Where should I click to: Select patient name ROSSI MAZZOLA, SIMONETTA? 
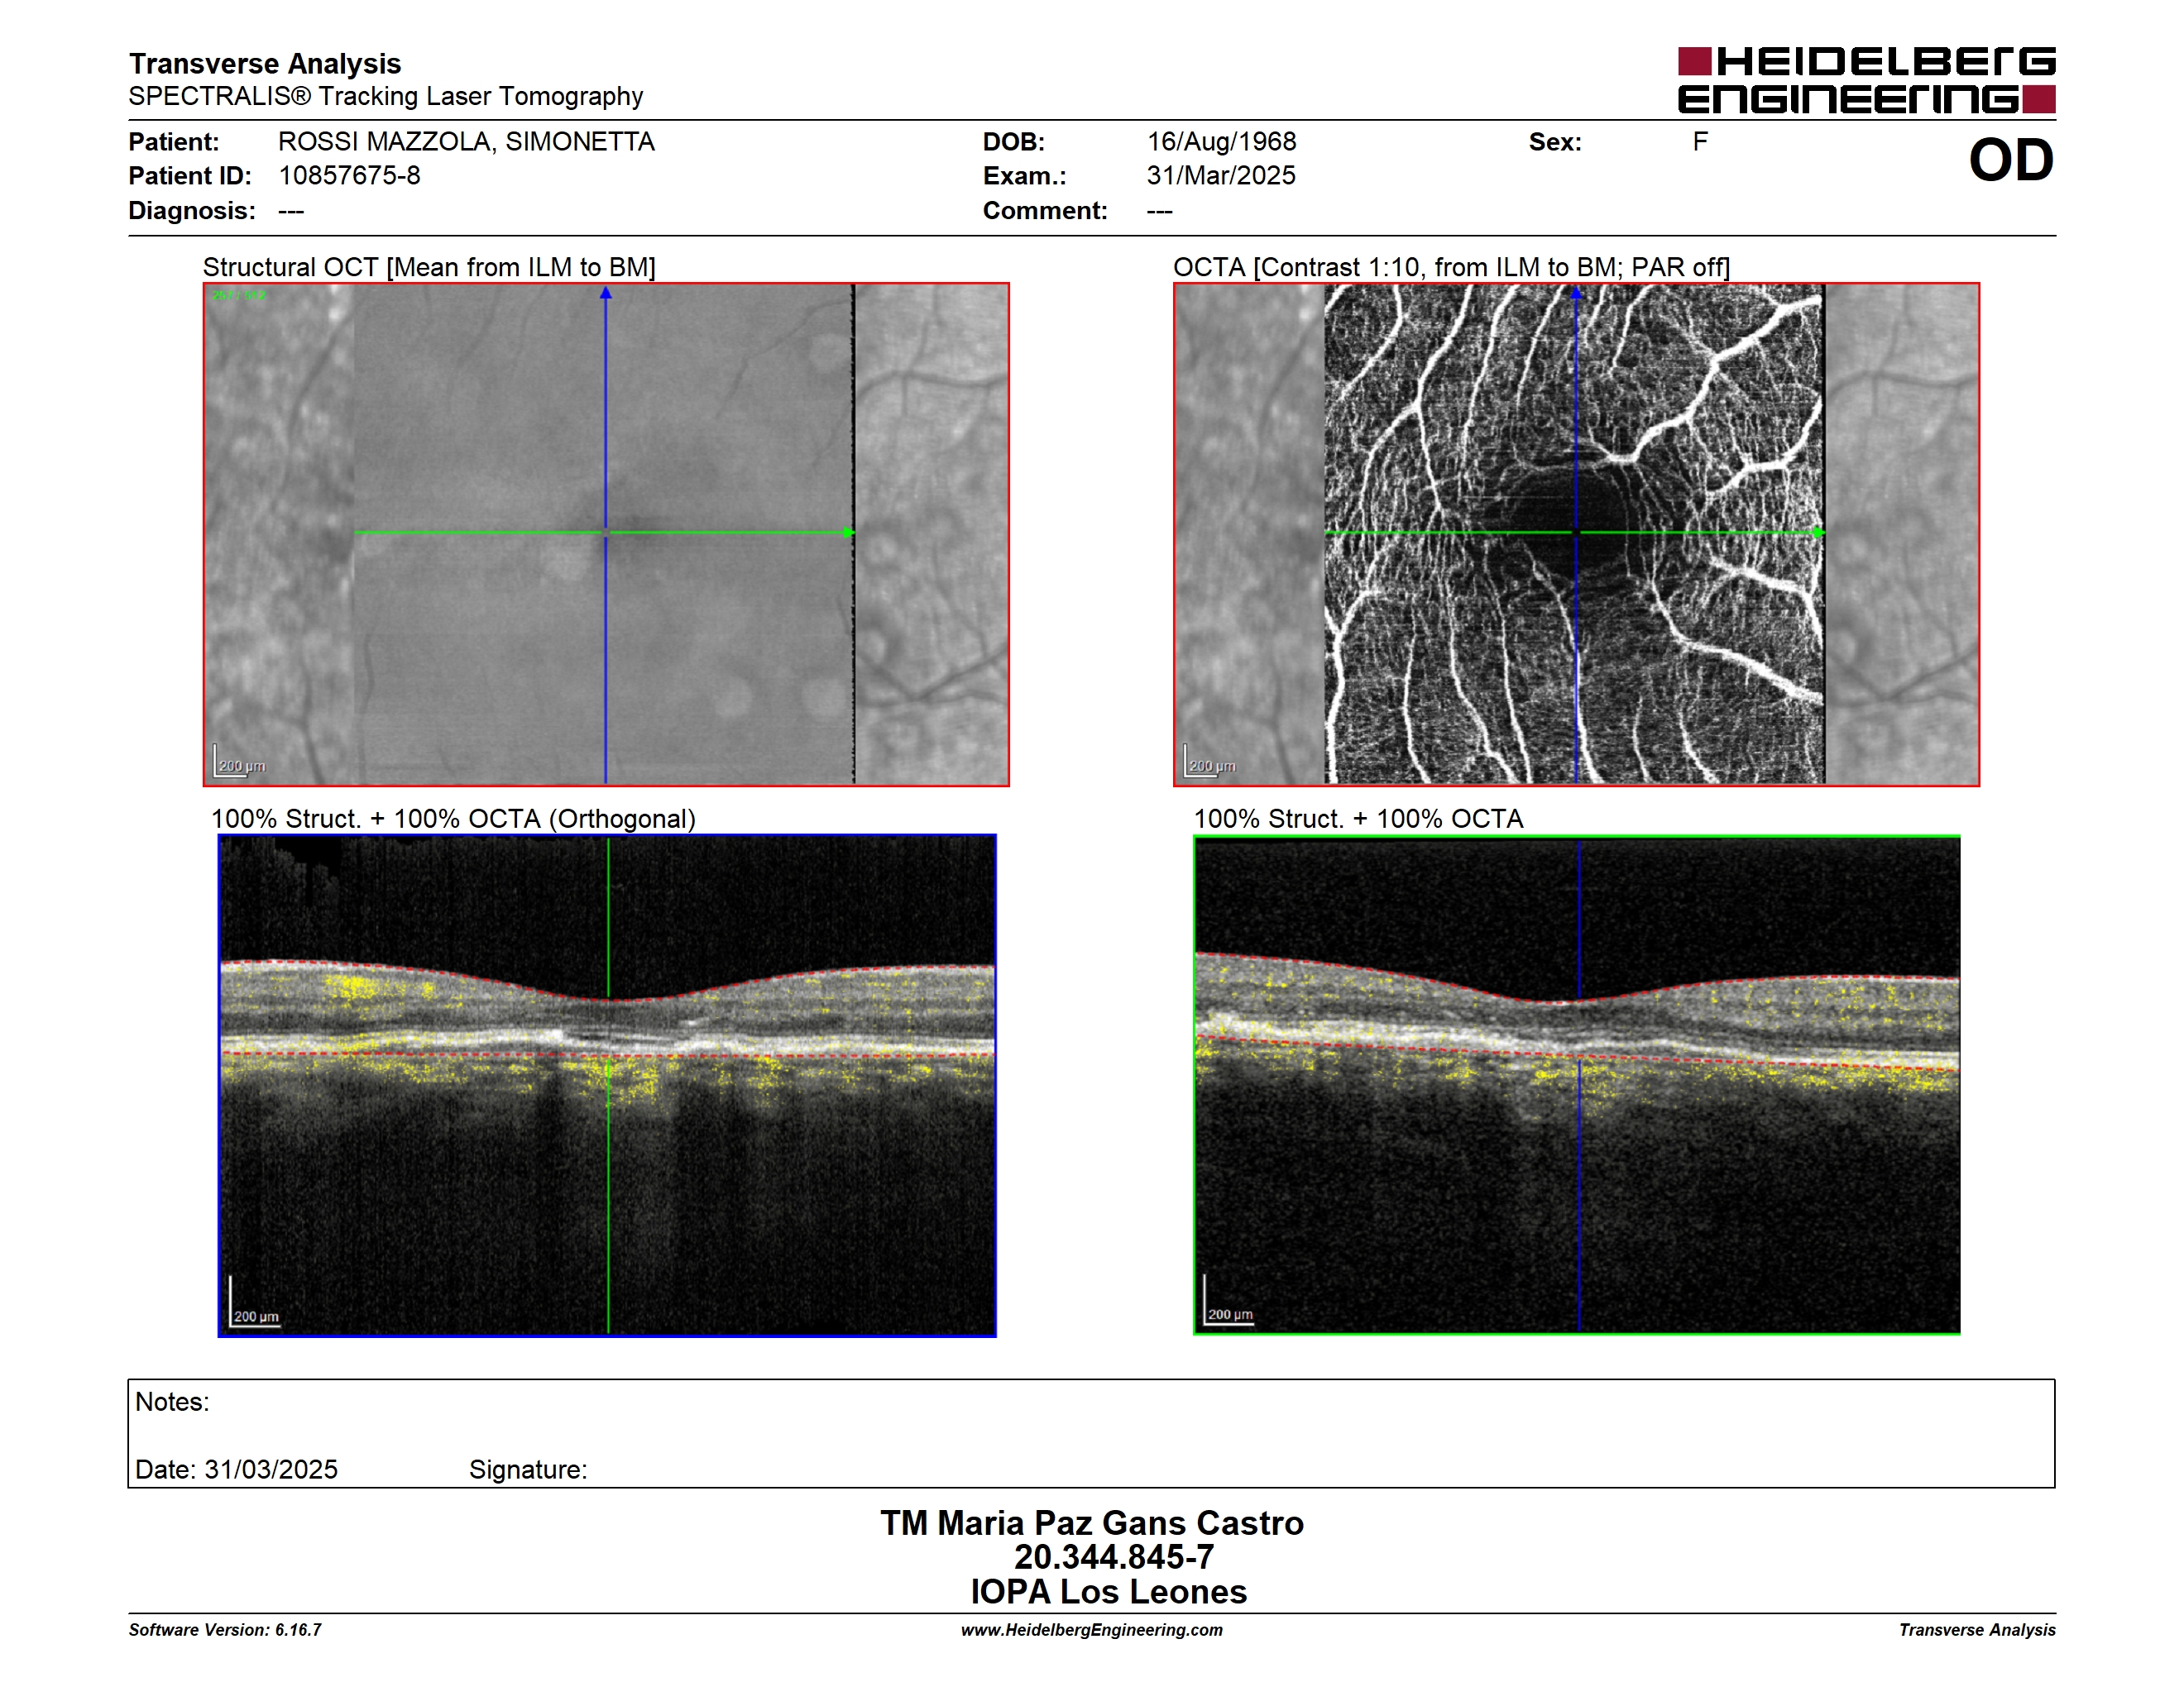(466, 142)
